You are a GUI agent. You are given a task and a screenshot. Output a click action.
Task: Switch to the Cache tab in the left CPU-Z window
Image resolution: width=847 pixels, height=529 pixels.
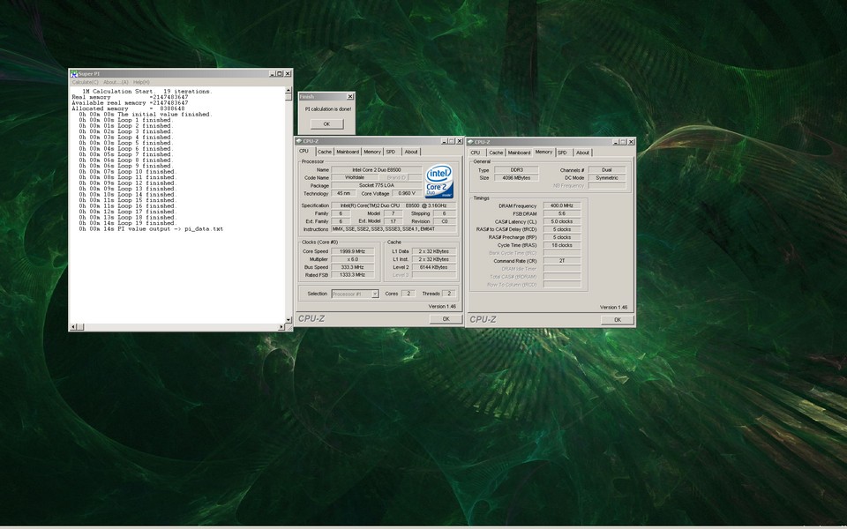(x=324, y=152)
